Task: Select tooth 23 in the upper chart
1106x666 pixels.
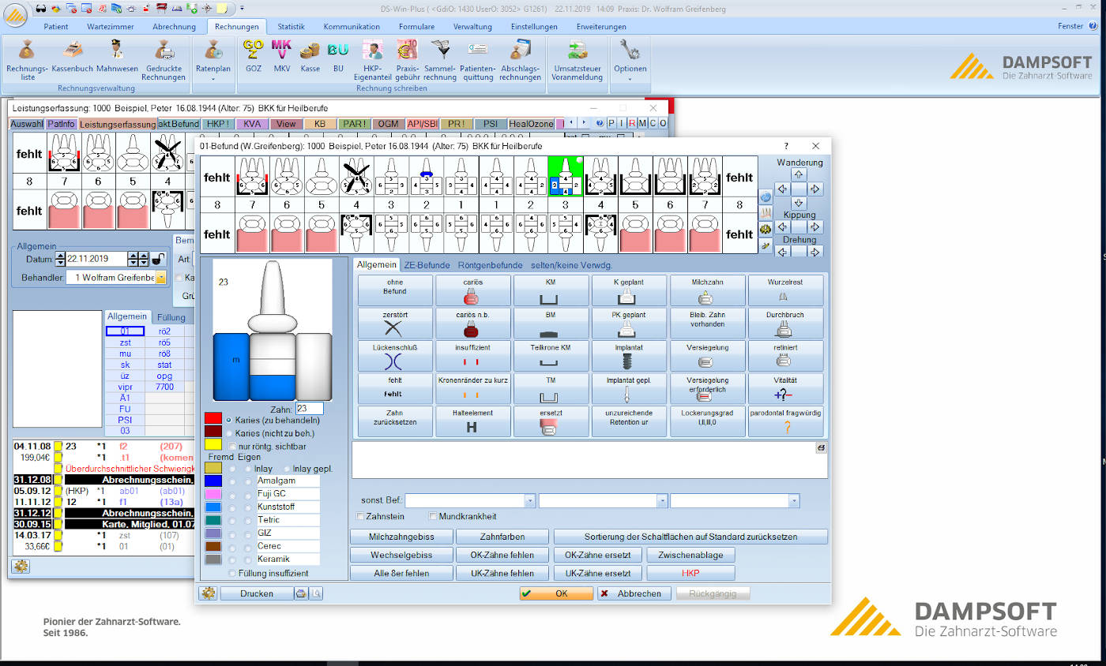Action: (565, 176)
